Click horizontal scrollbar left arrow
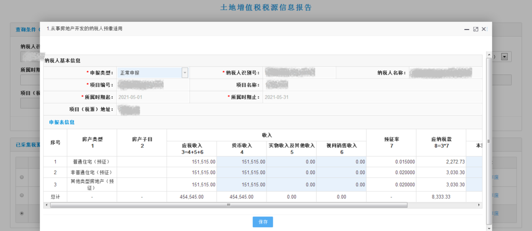This screenshot has height=231, width=532. [47, 206]
